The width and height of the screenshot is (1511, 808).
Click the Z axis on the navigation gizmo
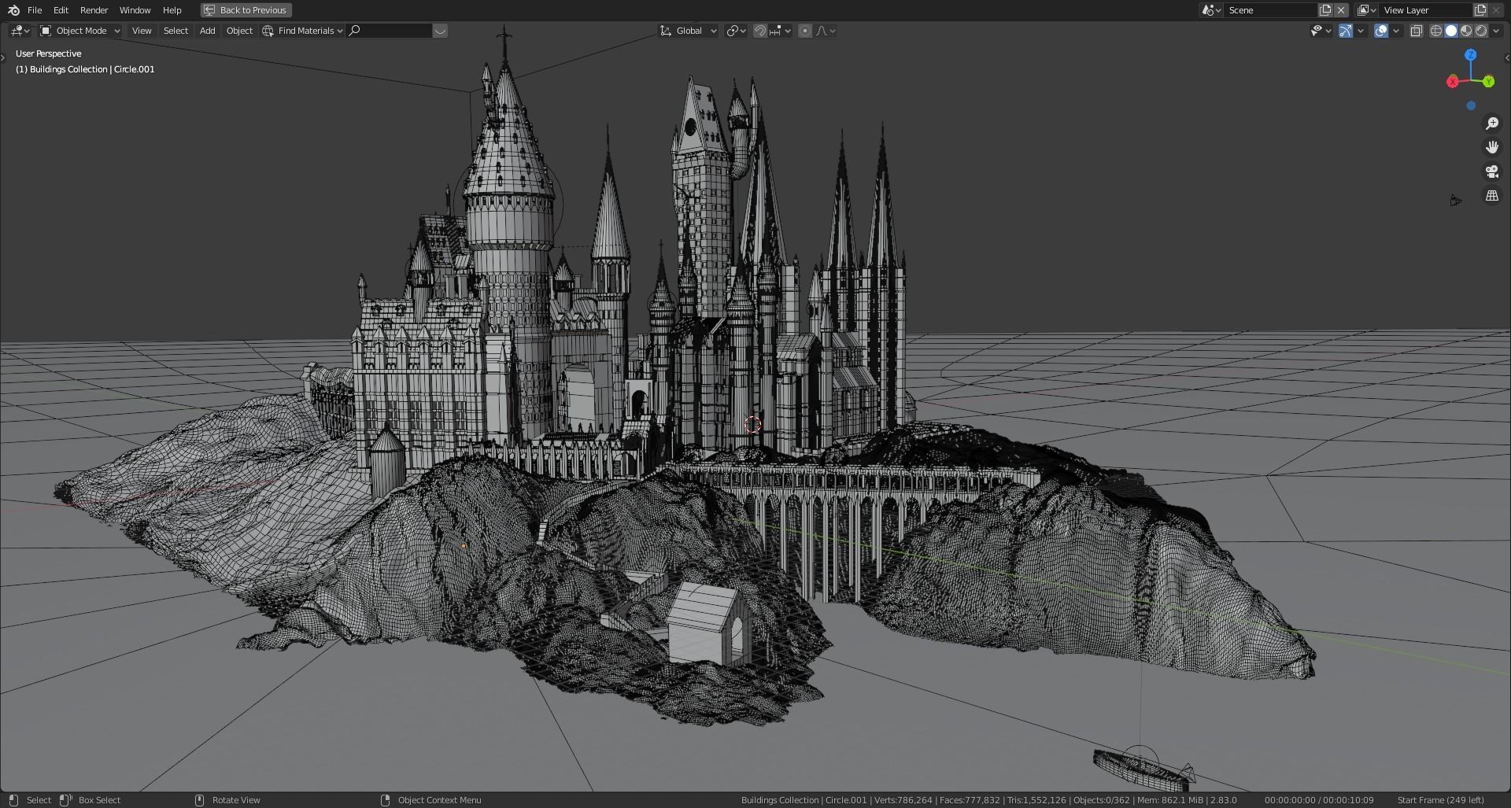point(1470,55)
